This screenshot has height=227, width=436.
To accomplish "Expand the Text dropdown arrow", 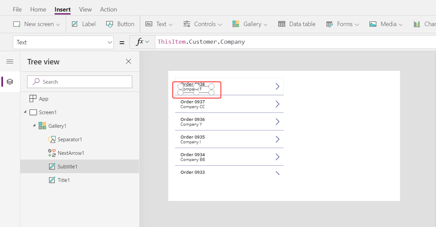I will point(171,24).
